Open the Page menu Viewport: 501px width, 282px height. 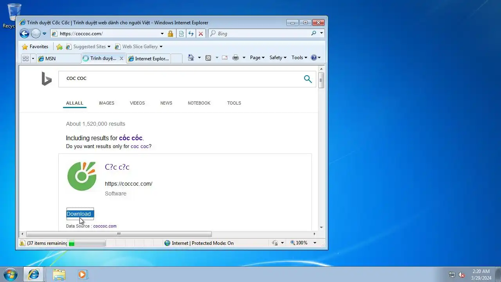(x=257, y=58)
